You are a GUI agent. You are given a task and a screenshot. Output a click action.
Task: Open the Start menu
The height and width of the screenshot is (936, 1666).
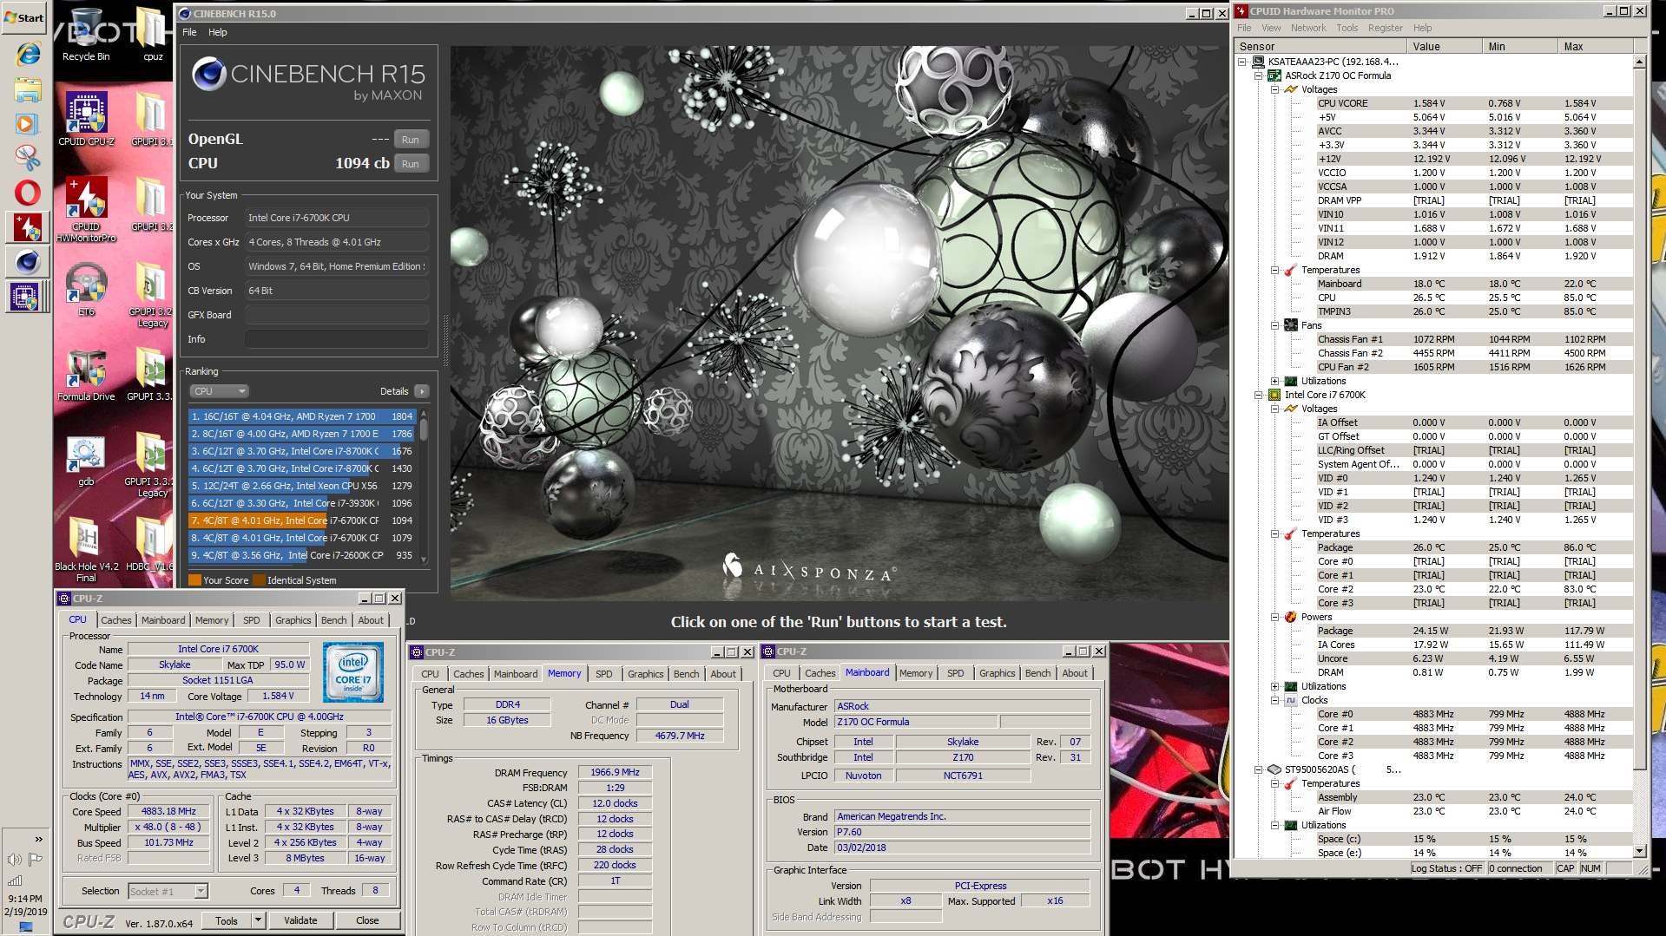click(x=26, y=17)
